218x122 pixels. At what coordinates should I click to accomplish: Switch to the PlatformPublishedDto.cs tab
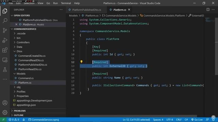(x=87, y=10)
